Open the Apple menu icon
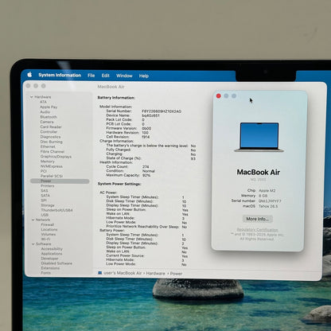Viewport: 331px width, 331px height. (x=29, y=75)
